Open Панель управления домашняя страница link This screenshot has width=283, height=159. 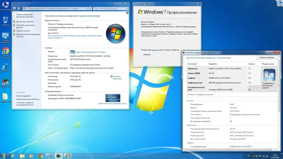[25, 16]
